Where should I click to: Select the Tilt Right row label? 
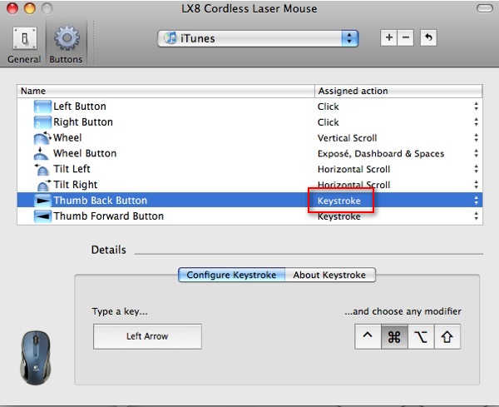pyautogui.click(x=76, y=185)
